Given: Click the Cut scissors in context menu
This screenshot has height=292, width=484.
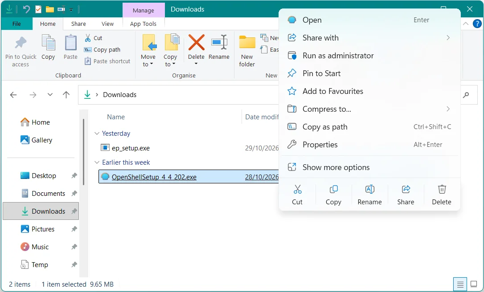Looking at the screenshot, I should [297, 189].
